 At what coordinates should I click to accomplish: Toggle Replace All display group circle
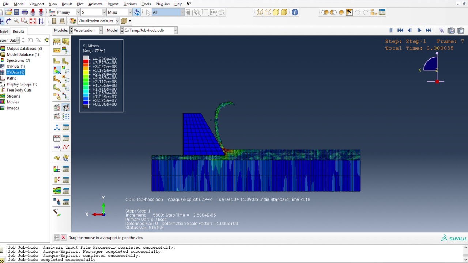pyautogui.click(x=341, y=12)
